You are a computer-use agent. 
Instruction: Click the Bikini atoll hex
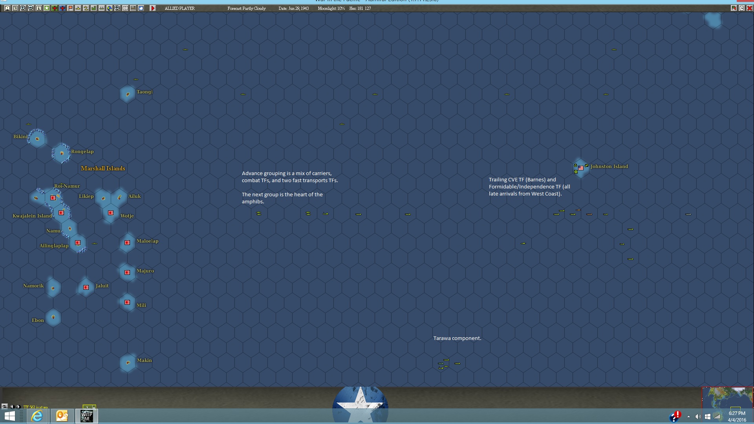(x=37, y=139)
